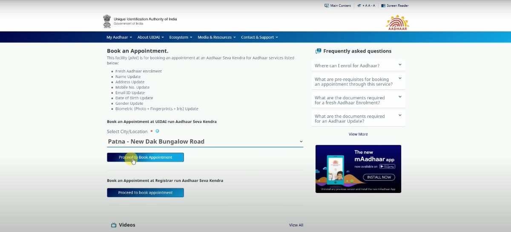Click the Screen Reader icon
The image size is (511, 232).
pos(383,6)
